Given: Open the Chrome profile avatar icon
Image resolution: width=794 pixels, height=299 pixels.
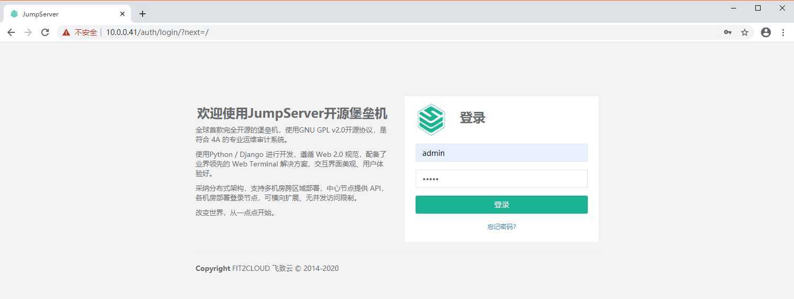Looking at the screenshot, I should coord(765,32).
